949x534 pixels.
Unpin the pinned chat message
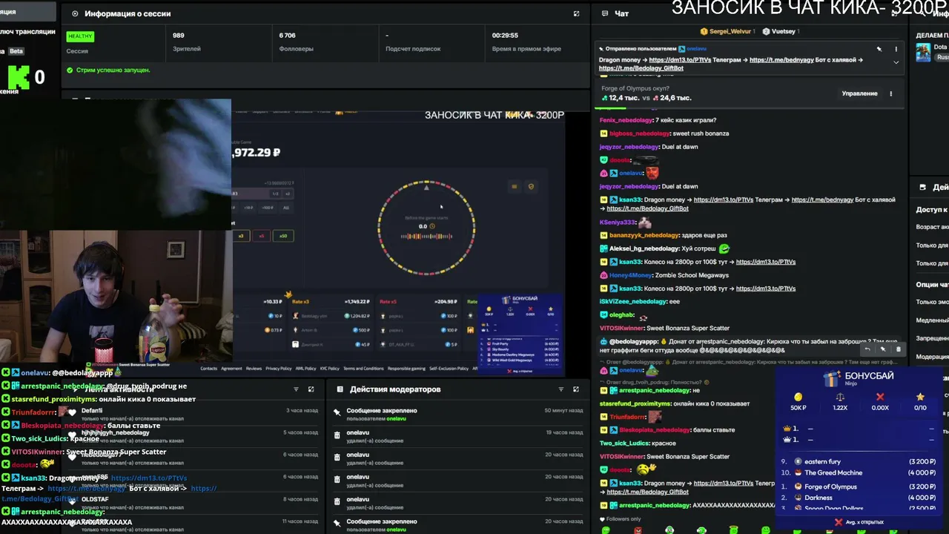point(879,49)
